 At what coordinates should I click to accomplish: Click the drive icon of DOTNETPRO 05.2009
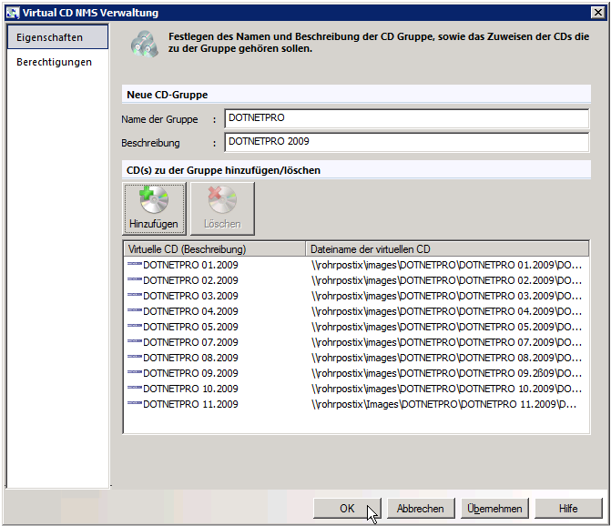[135, 326]
